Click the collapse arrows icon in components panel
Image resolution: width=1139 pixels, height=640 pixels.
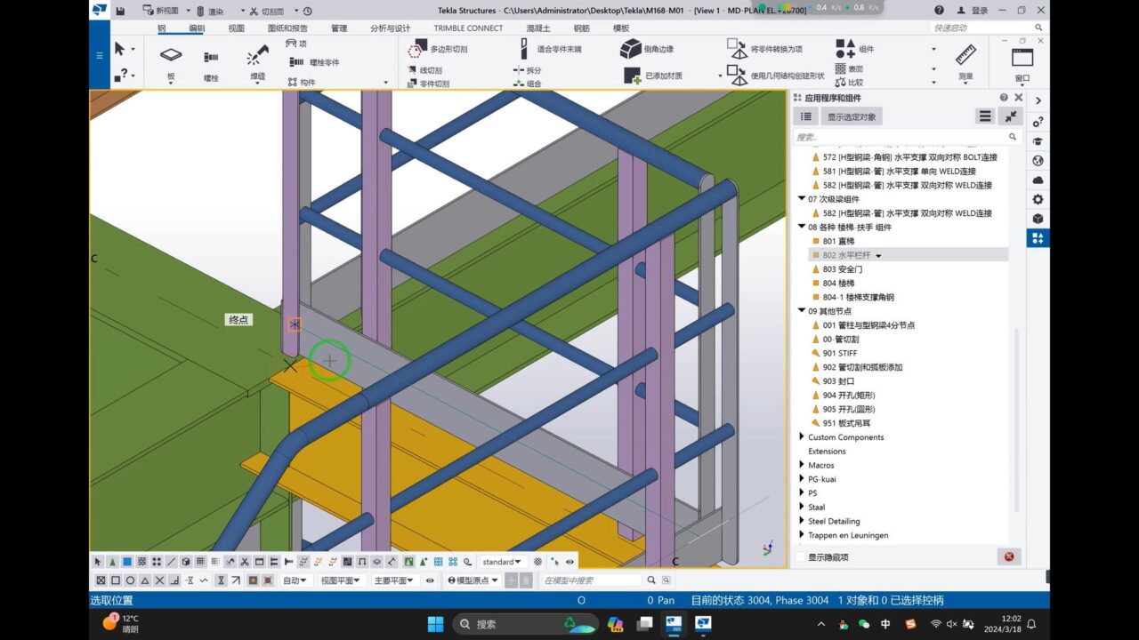click(x=1011, y=116)
